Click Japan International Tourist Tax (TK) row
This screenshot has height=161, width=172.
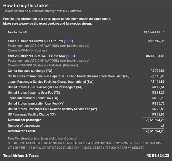point(86,98)
